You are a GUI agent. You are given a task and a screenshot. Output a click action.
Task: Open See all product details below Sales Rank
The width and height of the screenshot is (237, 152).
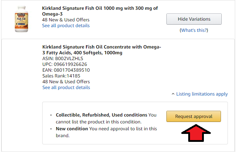66,88
